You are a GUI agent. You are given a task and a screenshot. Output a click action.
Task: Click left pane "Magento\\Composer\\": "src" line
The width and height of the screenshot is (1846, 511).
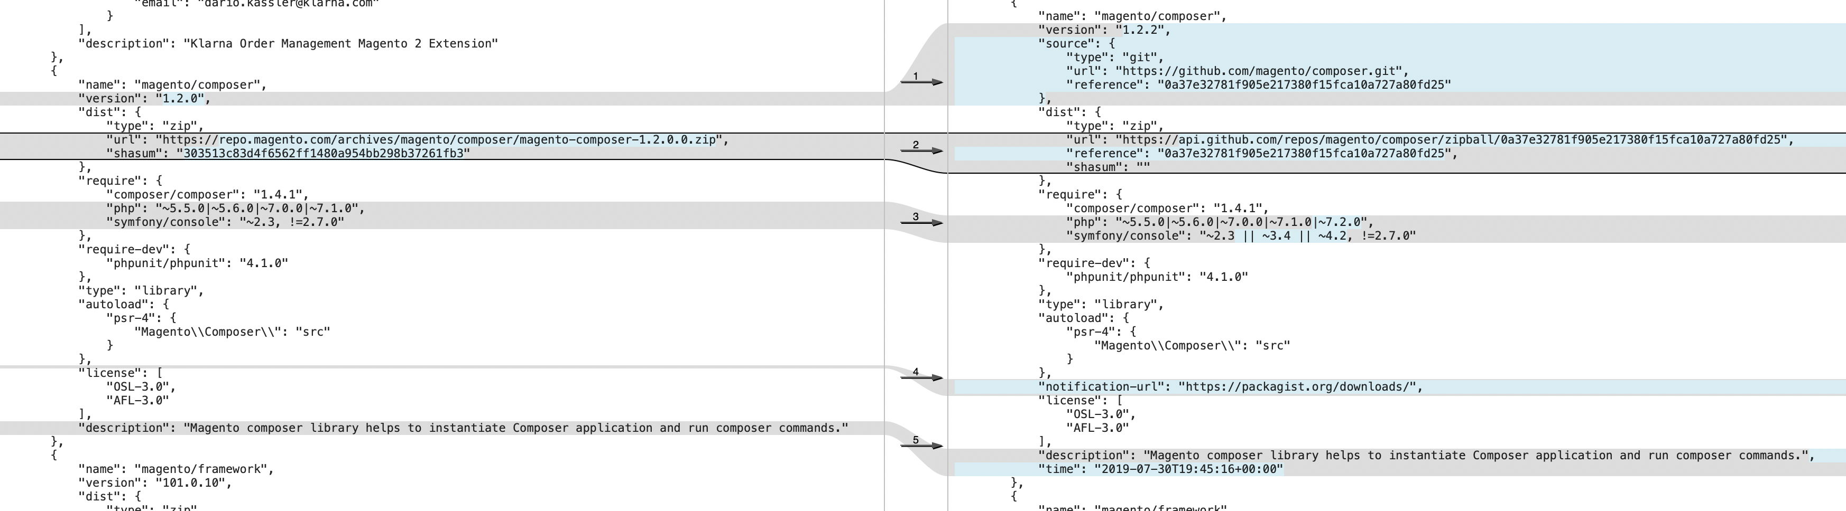232,332
